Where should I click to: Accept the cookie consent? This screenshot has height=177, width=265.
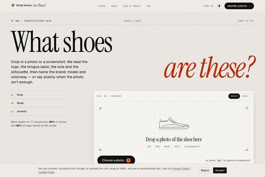pos(220,170)
